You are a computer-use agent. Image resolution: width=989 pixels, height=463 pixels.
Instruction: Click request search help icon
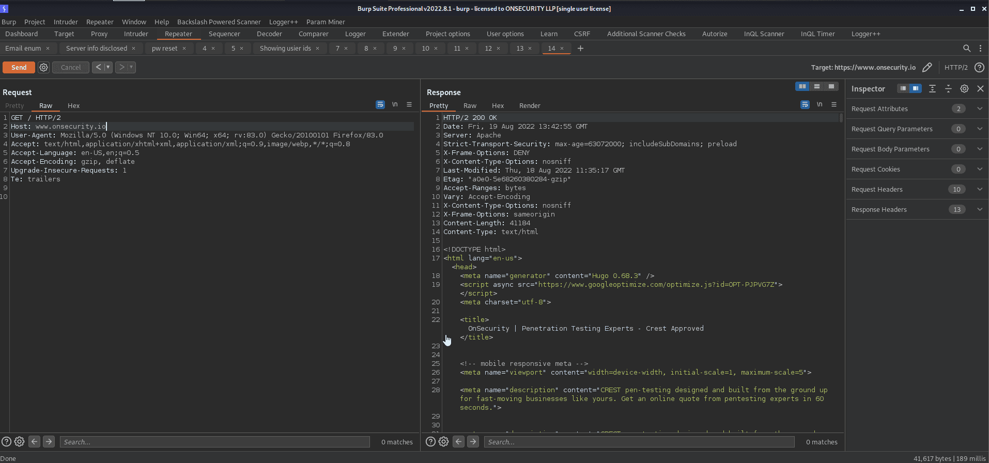[6, 442]
